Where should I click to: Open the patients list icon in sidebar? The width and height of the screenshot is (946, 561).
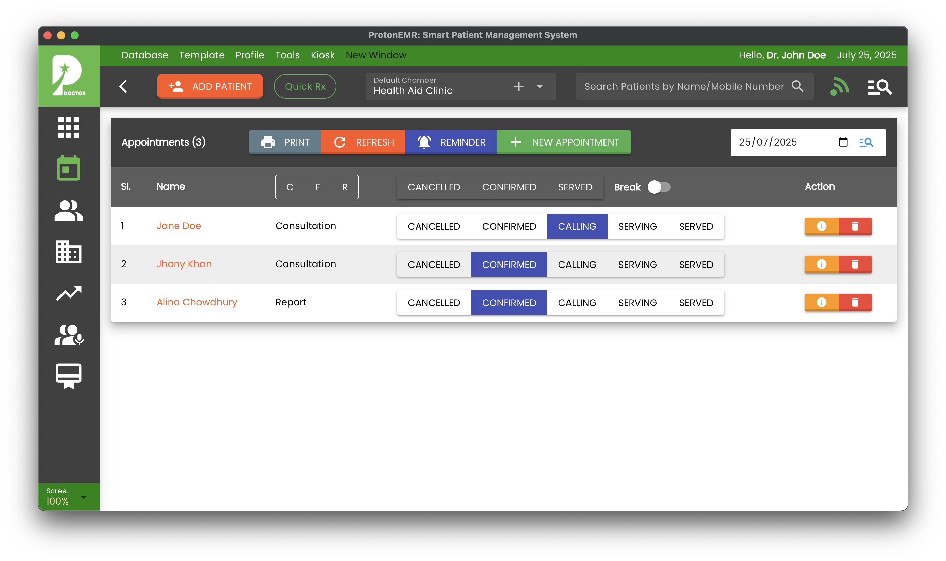[68, 210]
